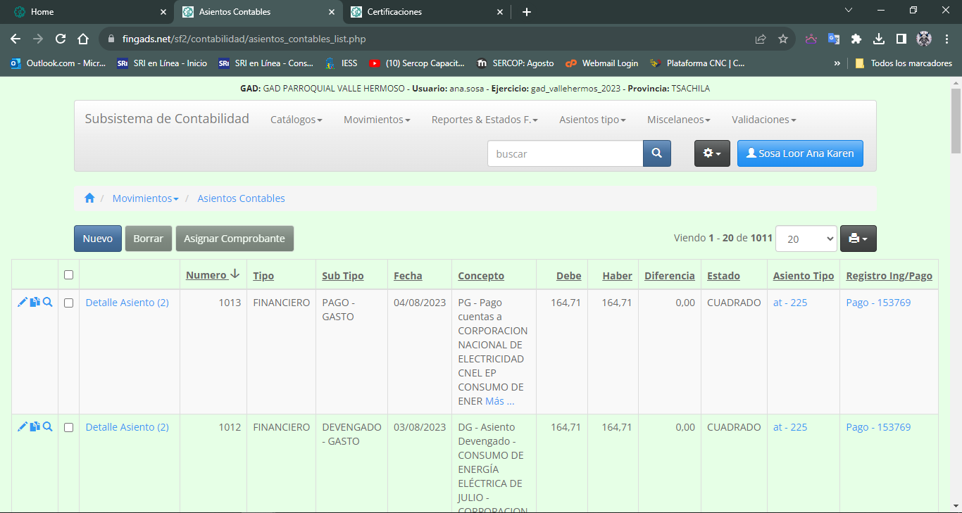Open the gear settings menu
This screenshot has width=962, height=513.
[x=712, y=153]
